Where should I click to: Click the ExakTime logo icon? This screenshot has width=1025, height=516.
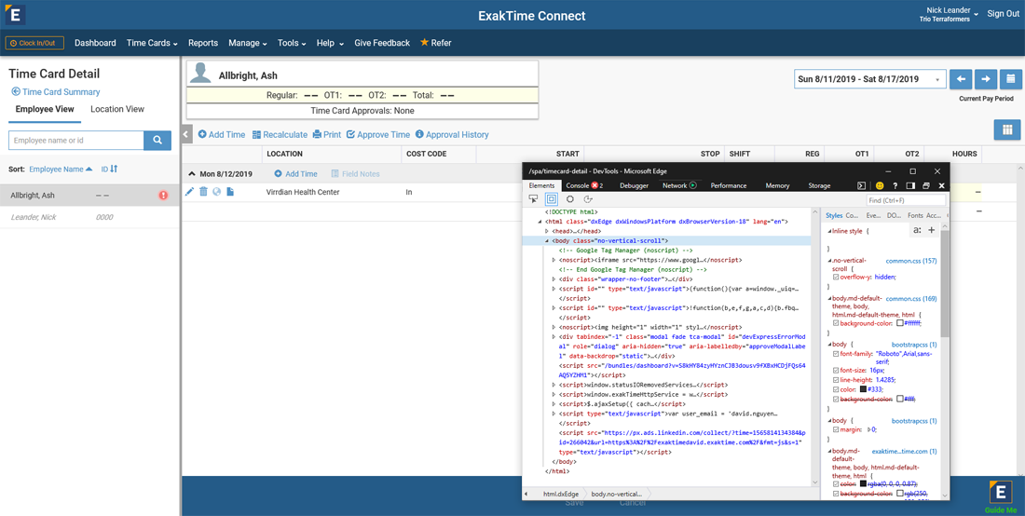(x=15, y=14)
